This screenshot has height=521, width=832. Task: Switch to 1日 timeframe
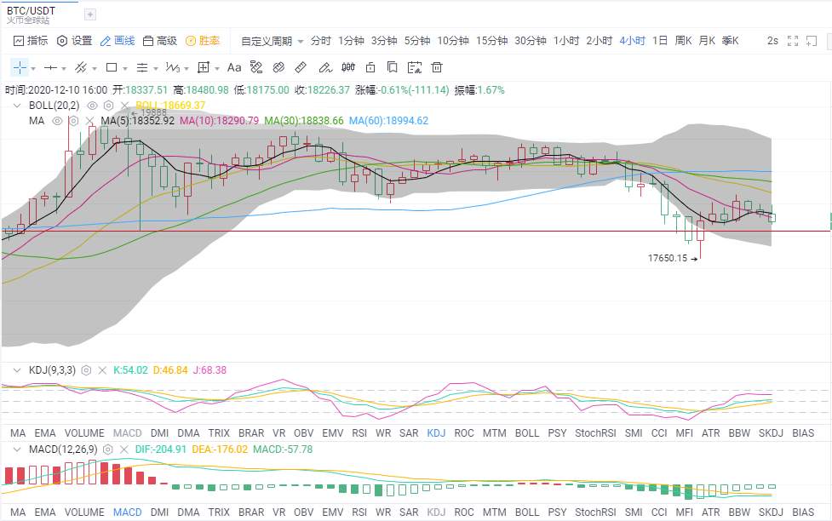click(659, 41)
